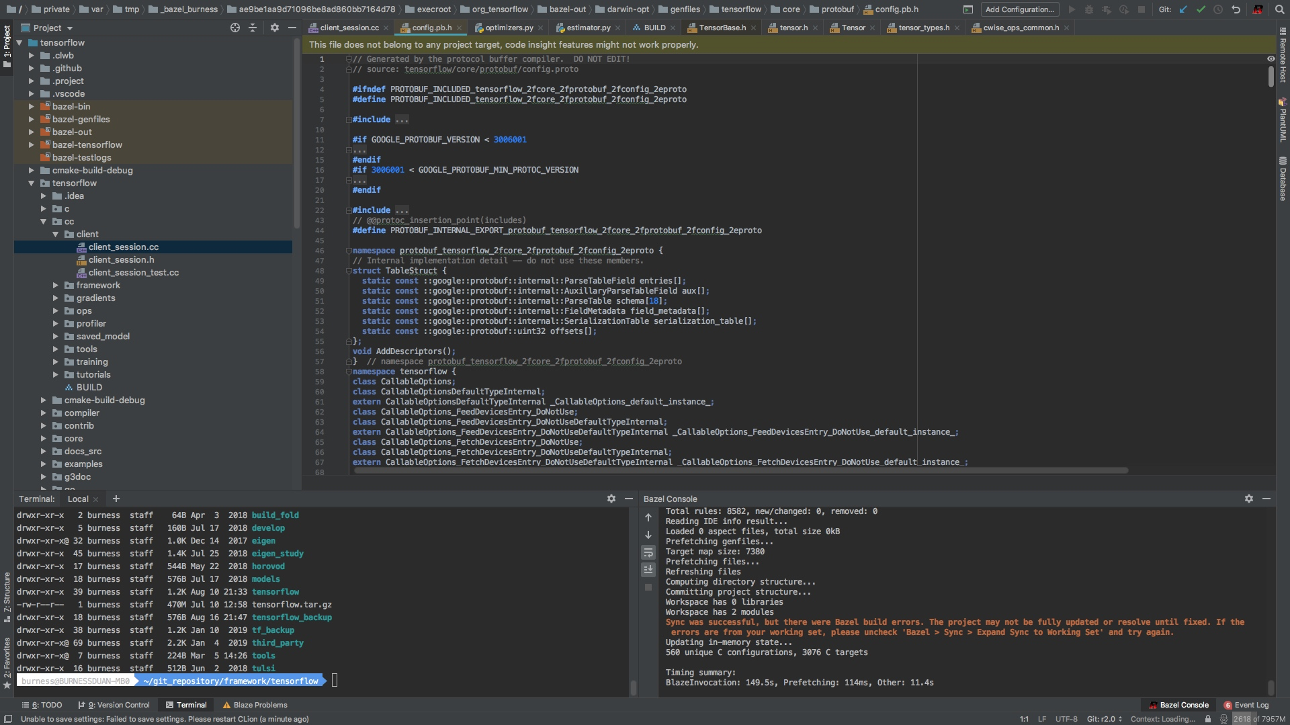
Task: Open new terminal session with plus icon
Action: pos(116,499)
